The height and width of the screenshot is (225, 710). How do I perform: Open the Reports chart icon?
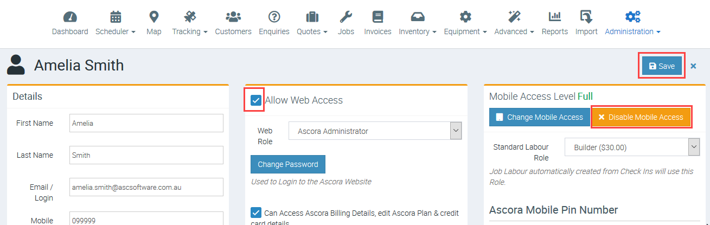554,17
